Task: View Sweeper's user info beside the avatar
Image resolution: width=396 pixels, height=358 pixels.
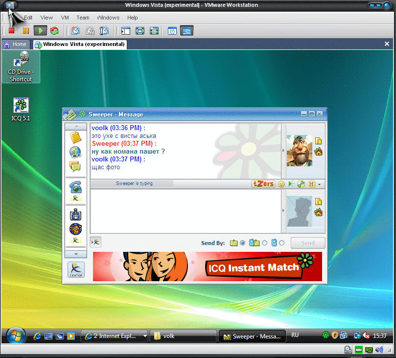Action: (319, 141)
